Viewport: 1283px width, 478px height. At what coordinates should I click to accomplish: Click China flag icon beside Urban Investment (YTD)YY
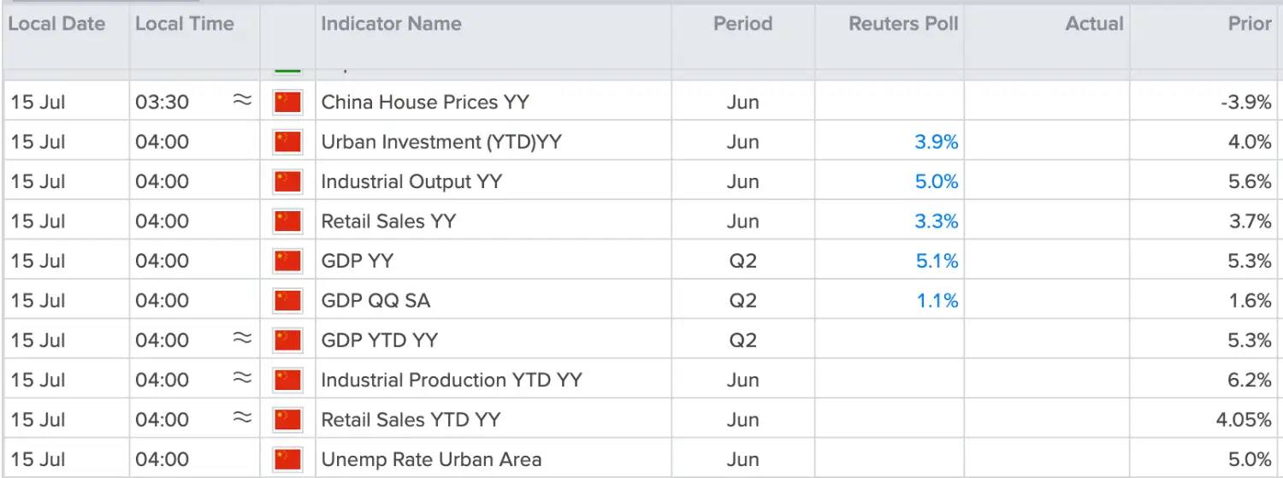[x=287, y=142]
